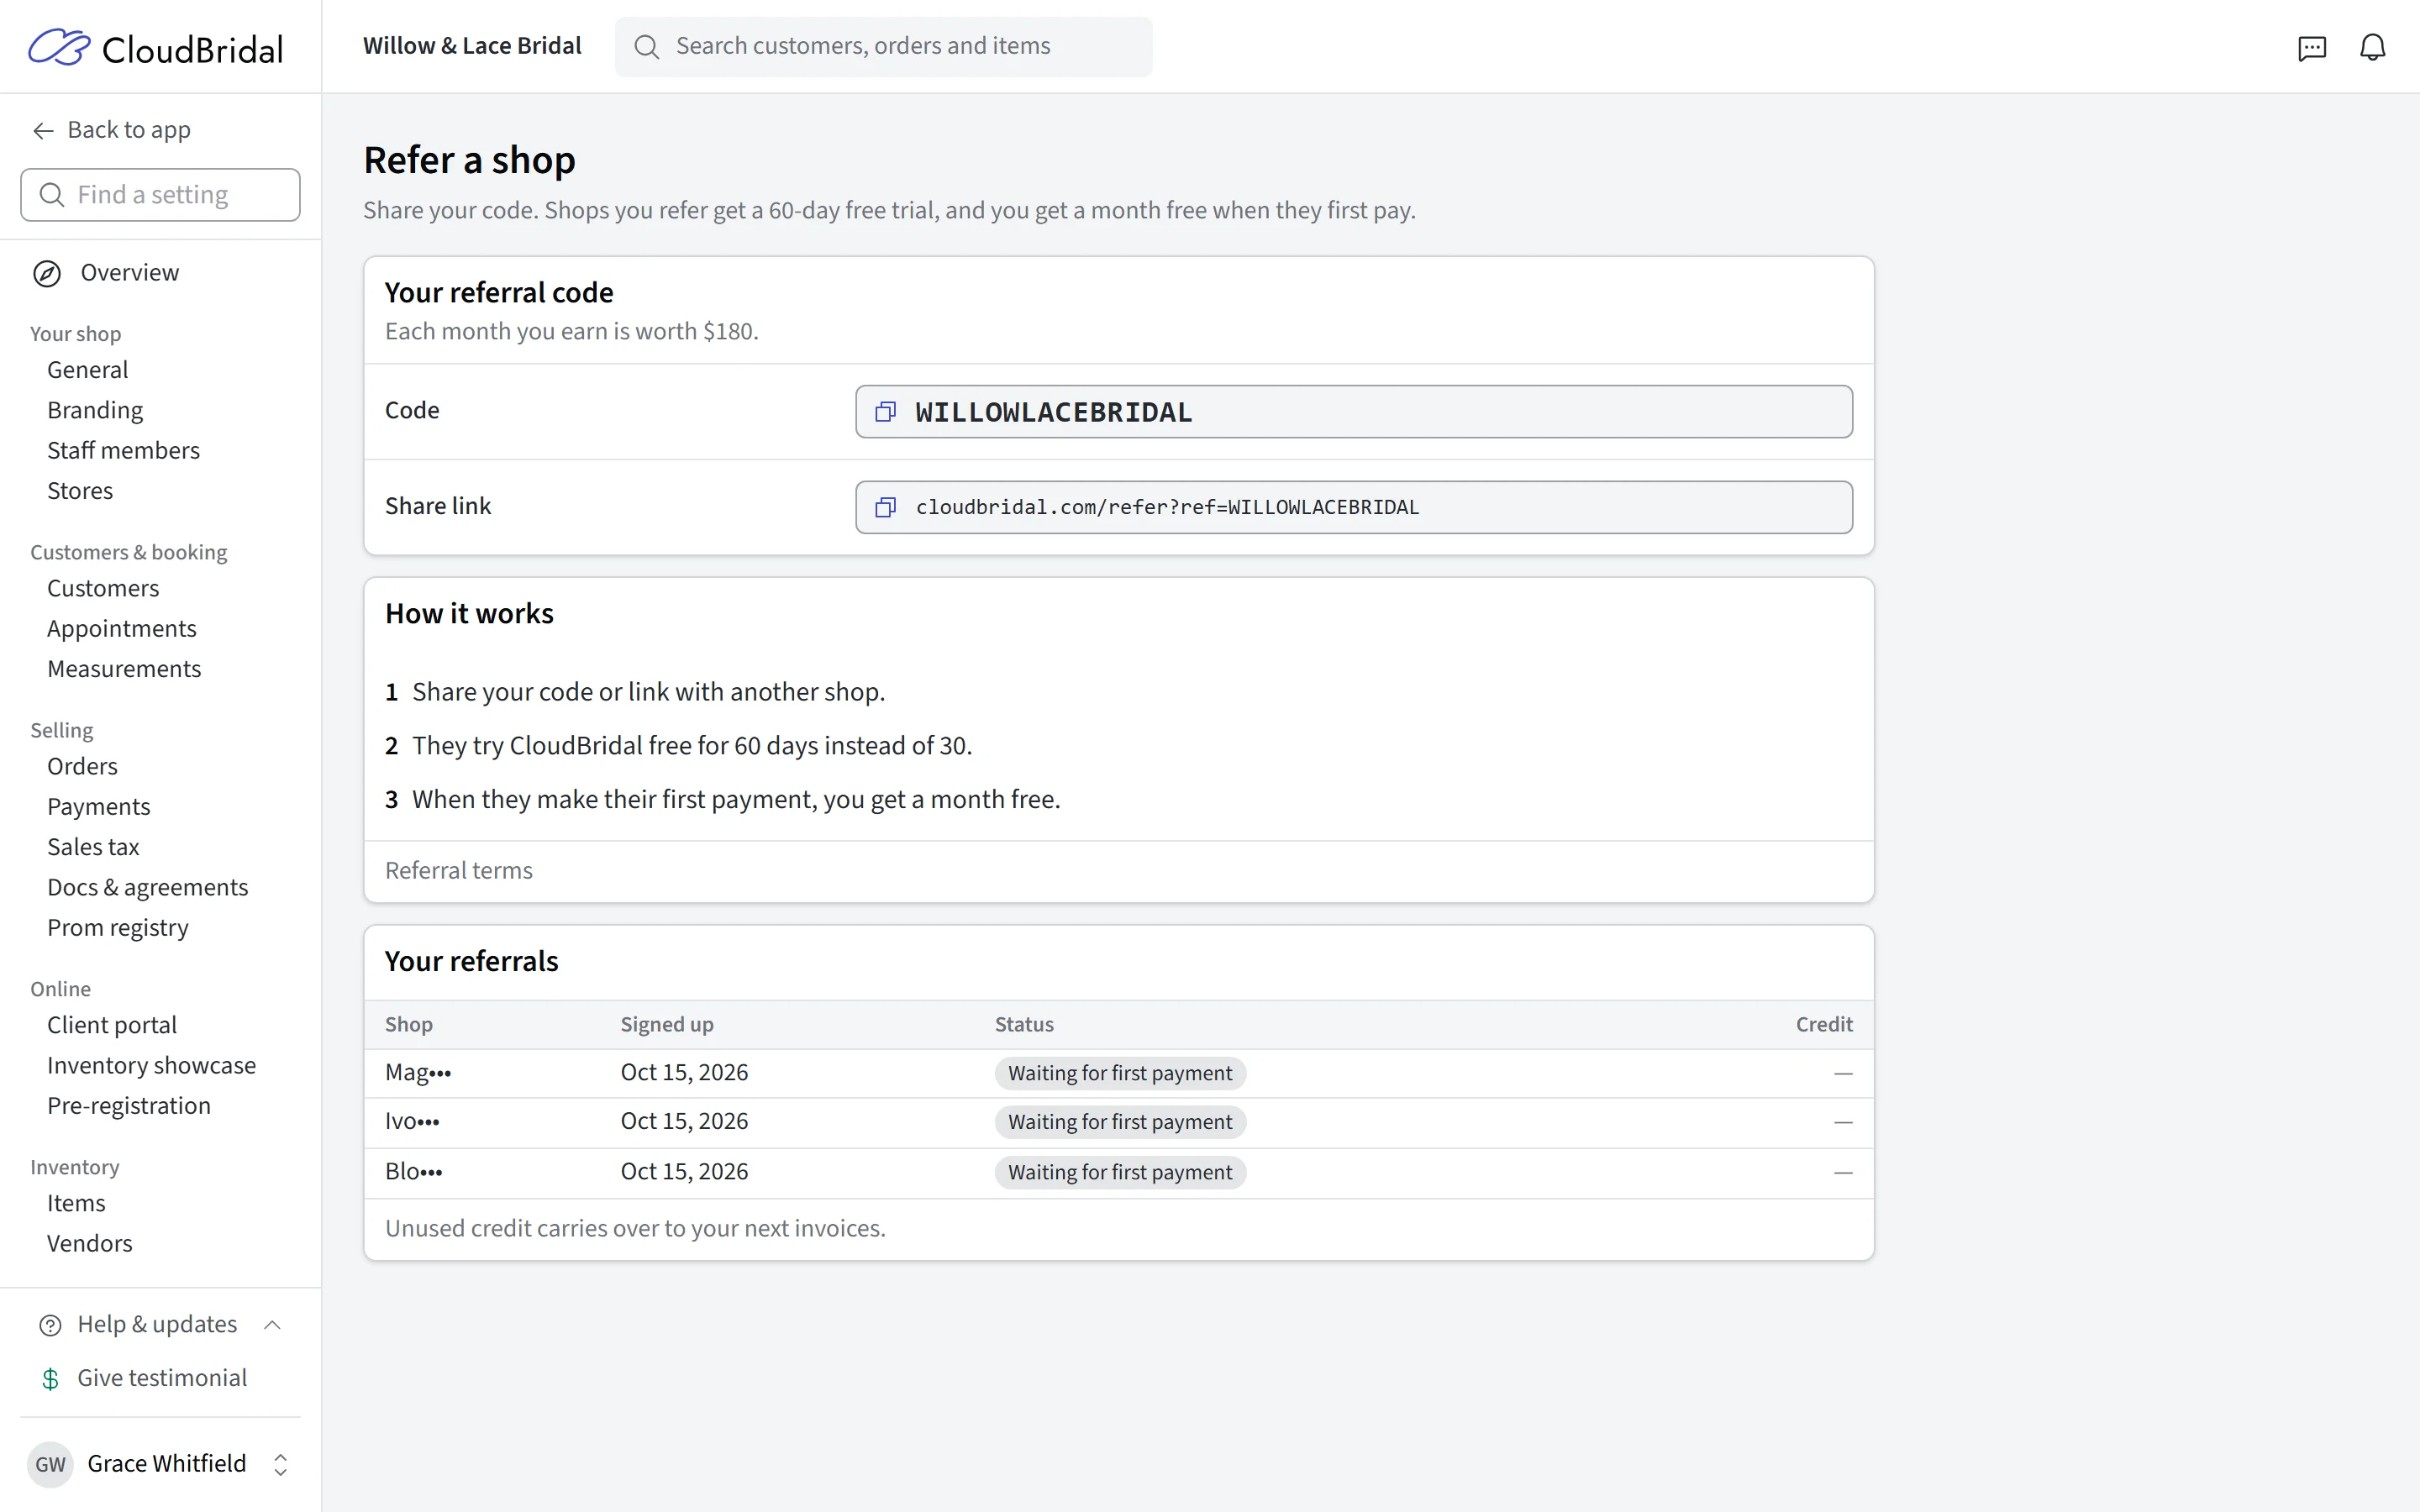Open Items settings
This screenshot has height=1512, width=2420.
click(x=76, y=1203)
